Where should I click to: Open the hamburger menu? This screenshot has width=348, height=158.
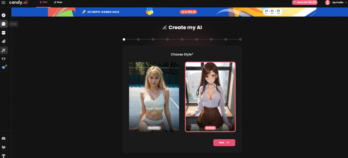pyautogui.click(x=3, y=3)
